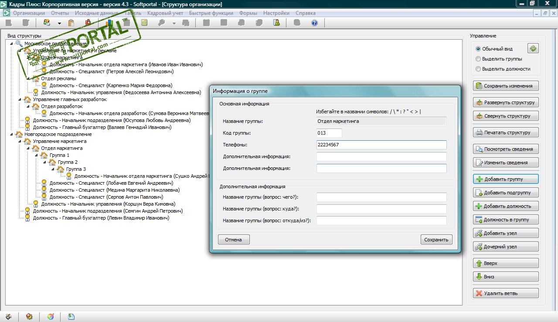Move the branch up with Вверх
This screenshot has width=558, height=322.
point(506,263)
